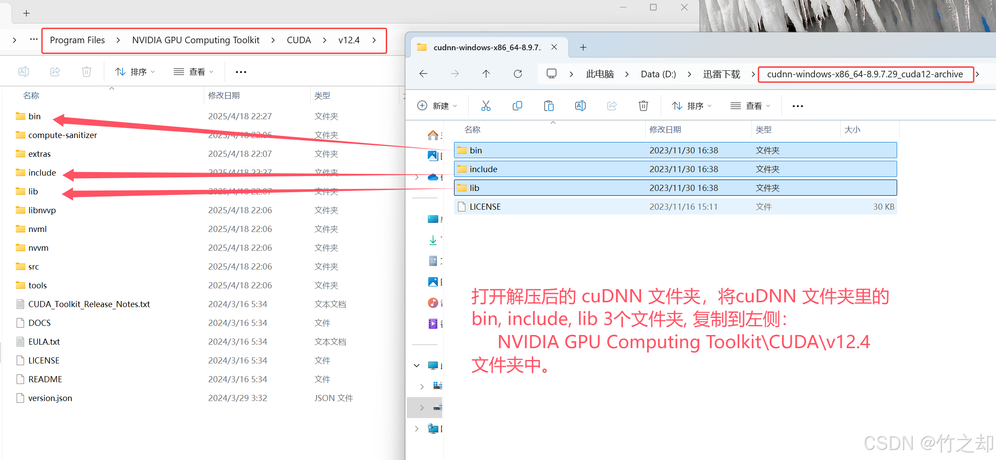Click 迅雷下载 breadcrumb segment
The width and height of the screenshot is (996, 460).
(x=721, y=74)
